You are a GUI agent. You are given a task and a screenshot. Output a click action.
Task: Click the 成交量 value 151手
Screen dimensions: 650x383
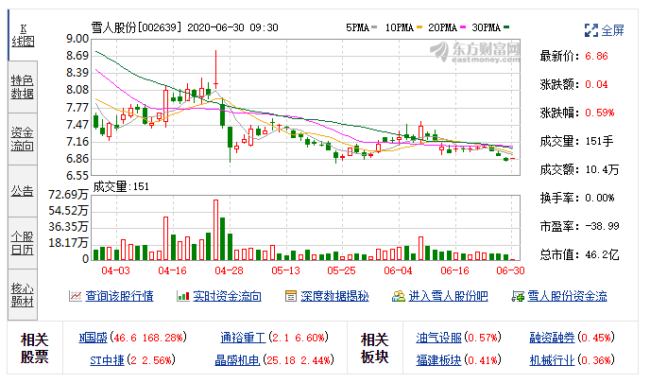[x=599, y=141]
